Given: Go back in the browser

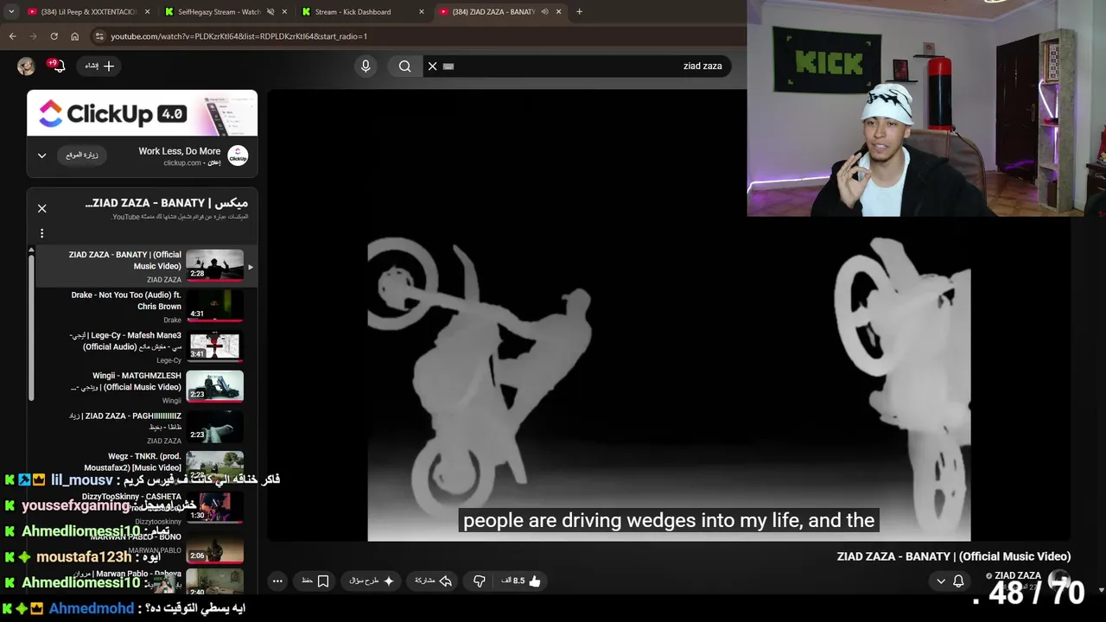Looking at the screenshot, I should 12,36.
